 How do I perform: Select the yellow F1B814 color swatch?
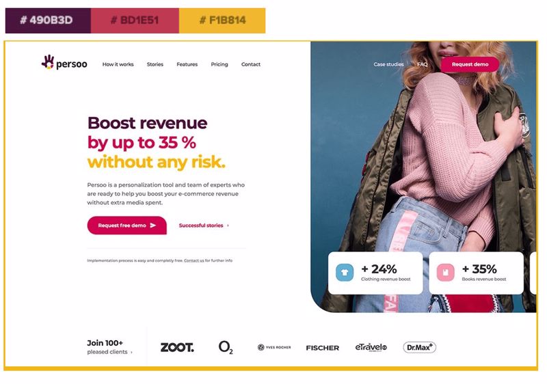coord(222,20)
